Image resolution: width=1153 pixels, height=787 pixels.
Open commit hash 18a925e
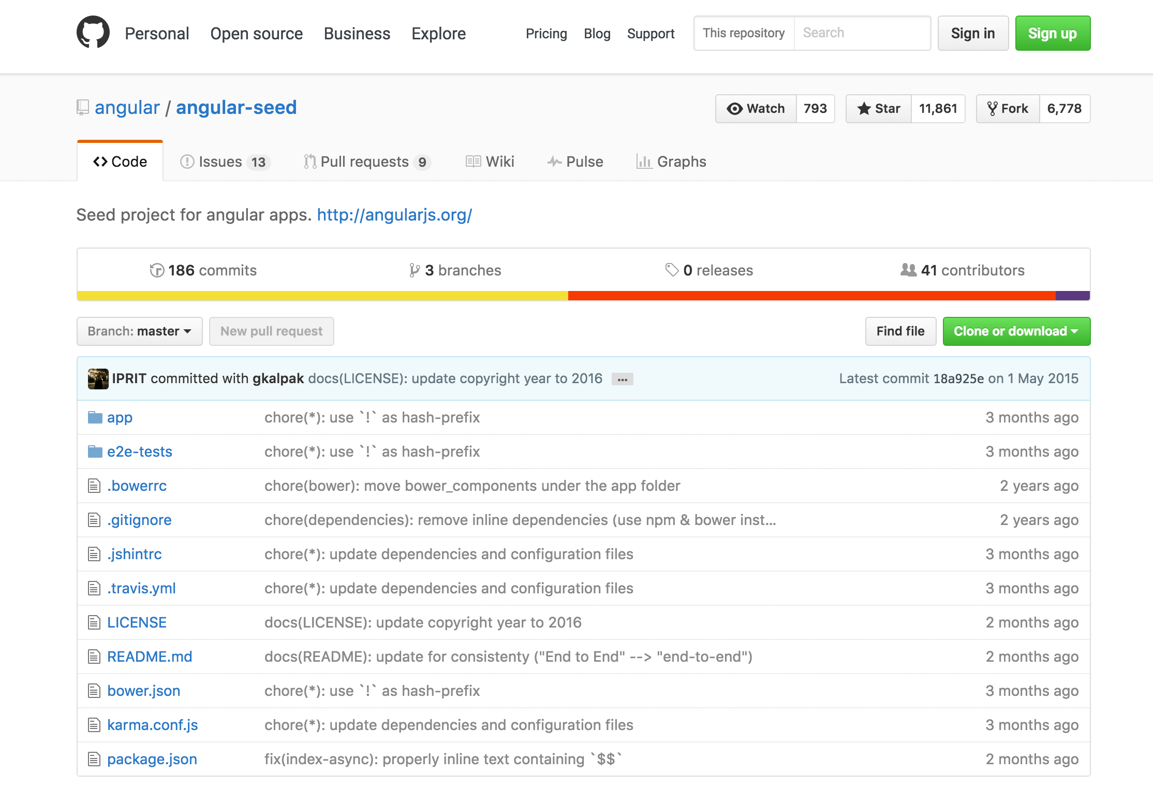click(958, 378)
